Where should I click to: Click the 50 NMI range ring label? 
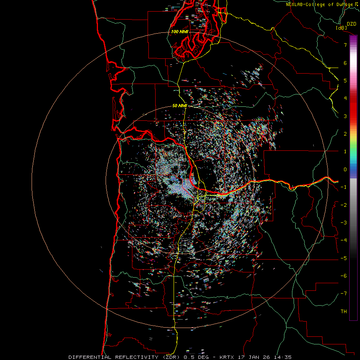[x=180, y=106]
